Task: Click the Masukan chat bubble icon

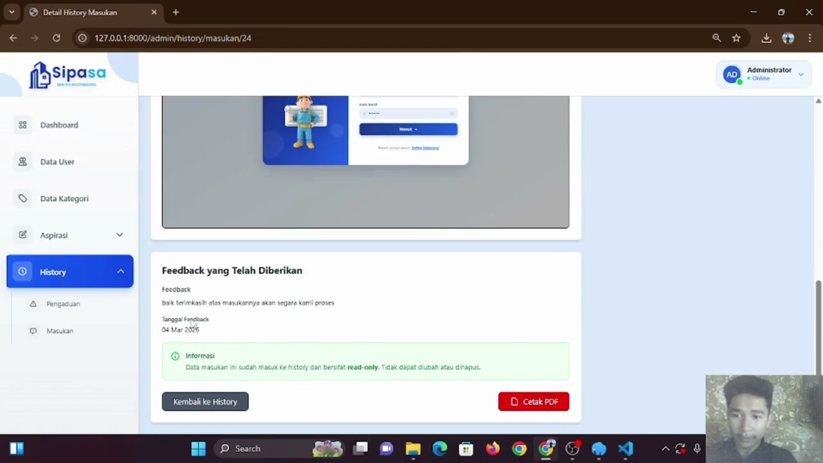Action: 33,331
